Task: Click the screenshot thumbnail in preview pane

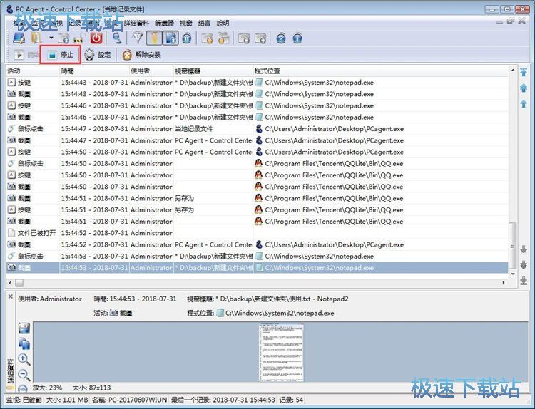Action: point(281,350)
